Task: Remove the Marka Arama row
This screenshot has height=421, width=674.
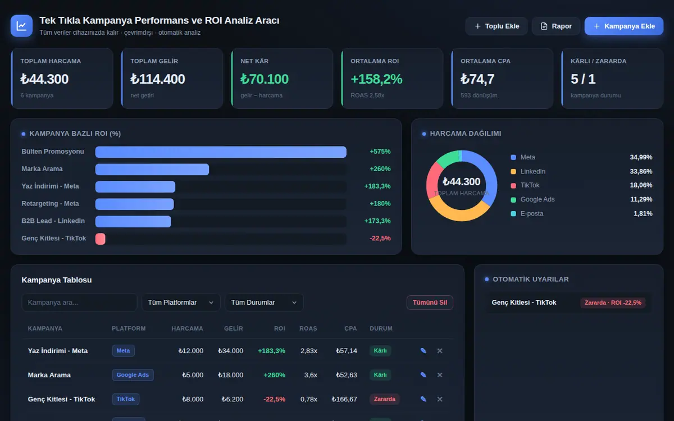Action: point(440,375)
